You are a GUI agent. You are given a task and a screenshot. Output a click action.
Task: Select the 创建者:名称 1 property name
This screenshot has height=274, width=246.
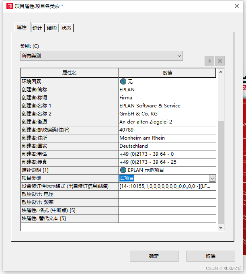coord(69,106)
